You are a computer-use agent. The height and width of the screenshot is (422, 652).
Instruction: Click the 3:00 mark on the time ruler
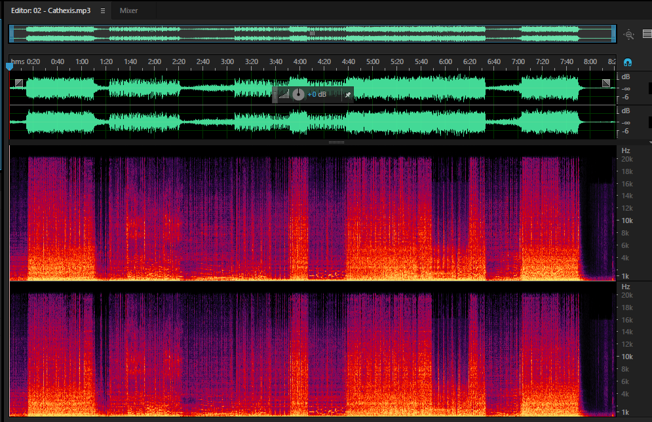(x=227, y=62)
